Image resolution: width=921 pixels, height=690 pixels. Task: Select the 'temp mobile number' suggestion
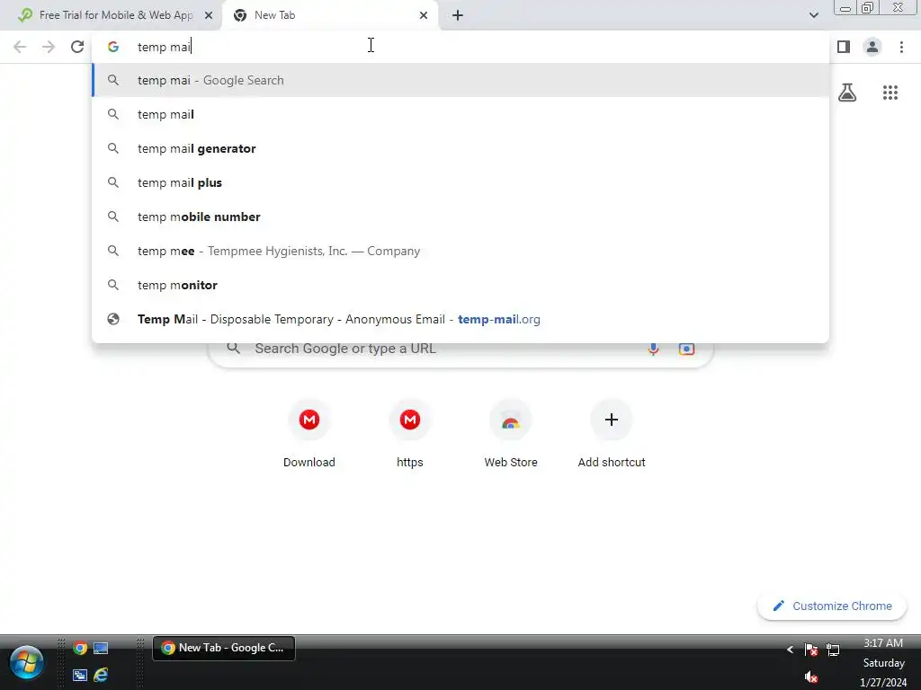click(460, 217)
